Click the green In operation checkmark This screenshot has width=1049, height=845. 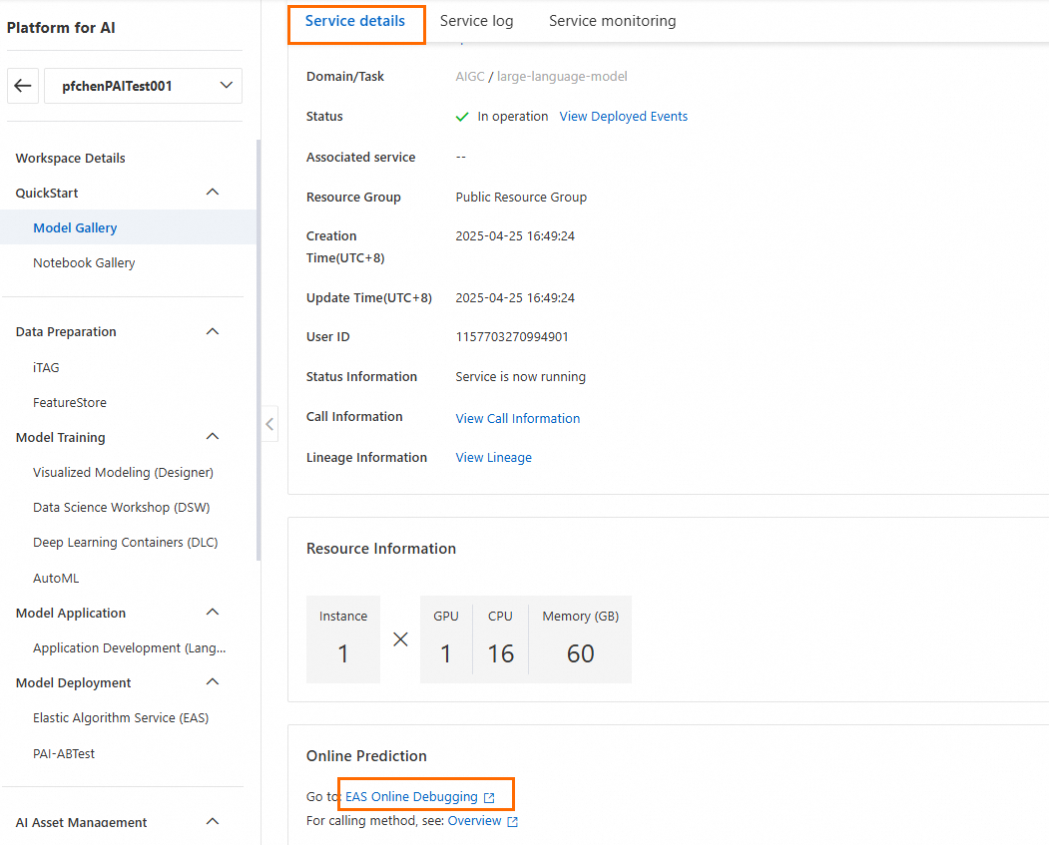point(461,117)
